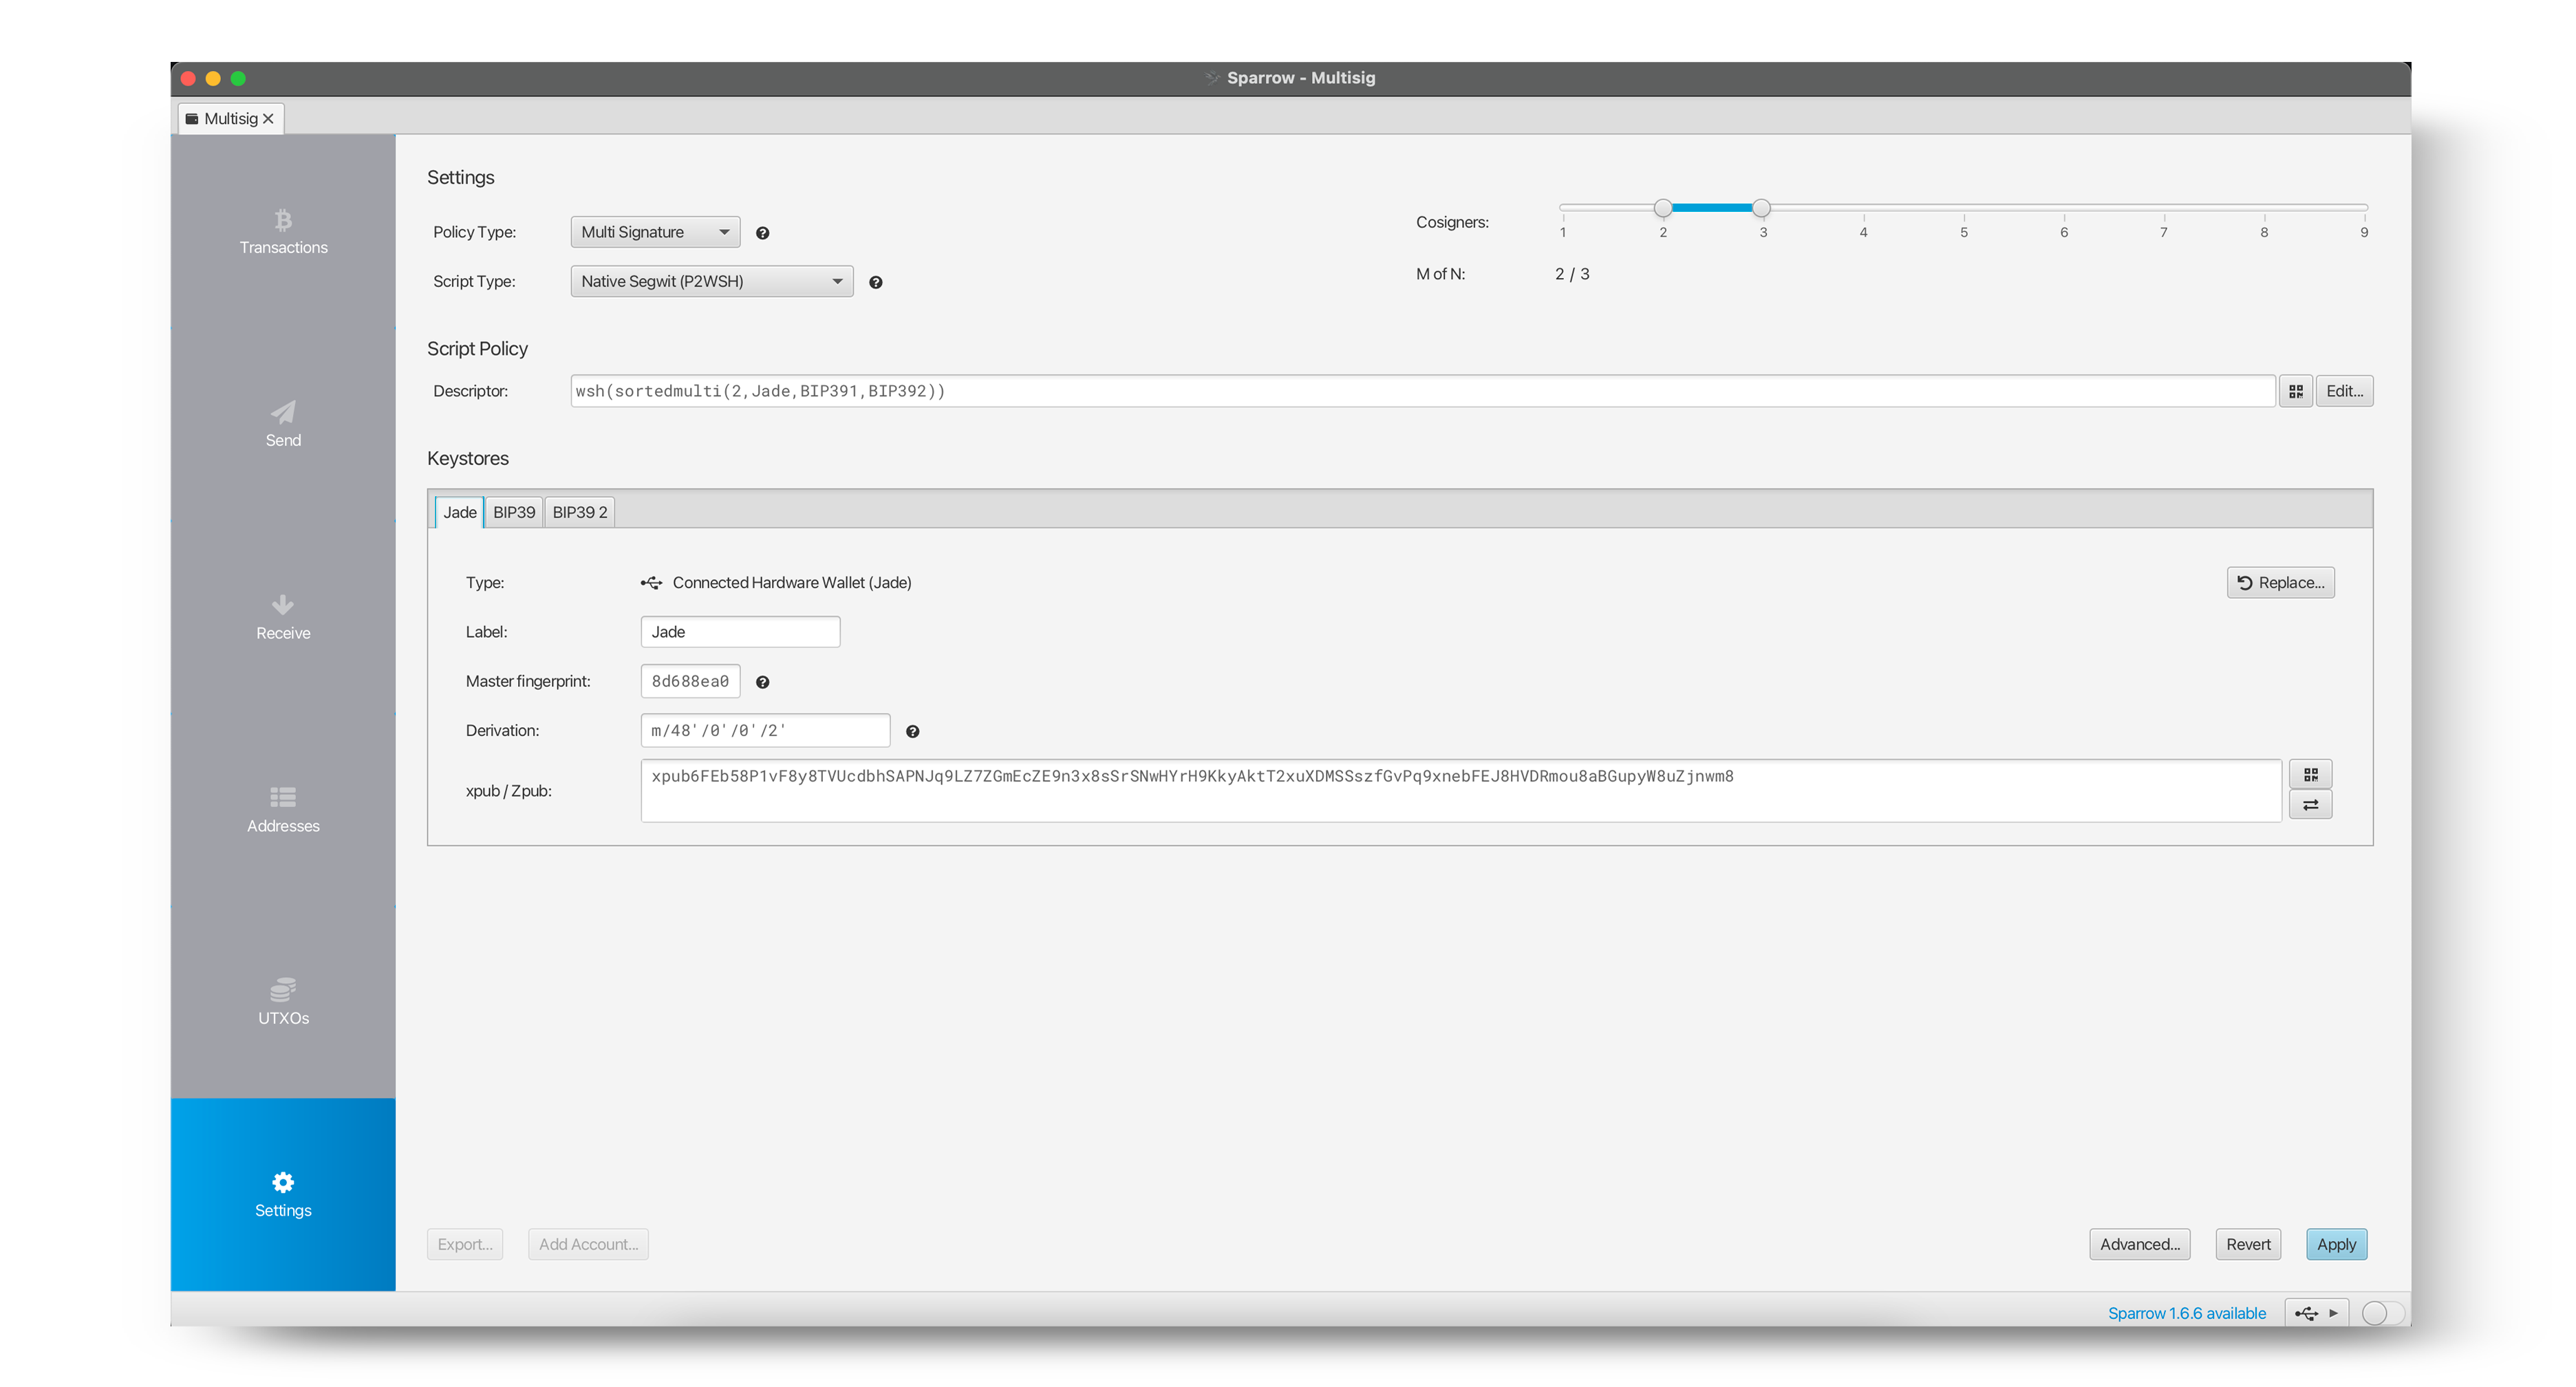Click the cosigners slider handle at 3
This screenshot has height=1387, width=2576.
[x=1761, y=208]
